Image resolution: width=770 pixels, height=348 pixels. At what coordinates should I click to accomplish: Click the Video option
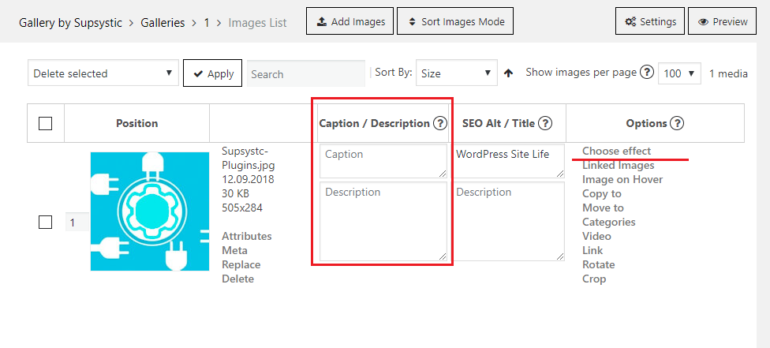pos(596,236)
